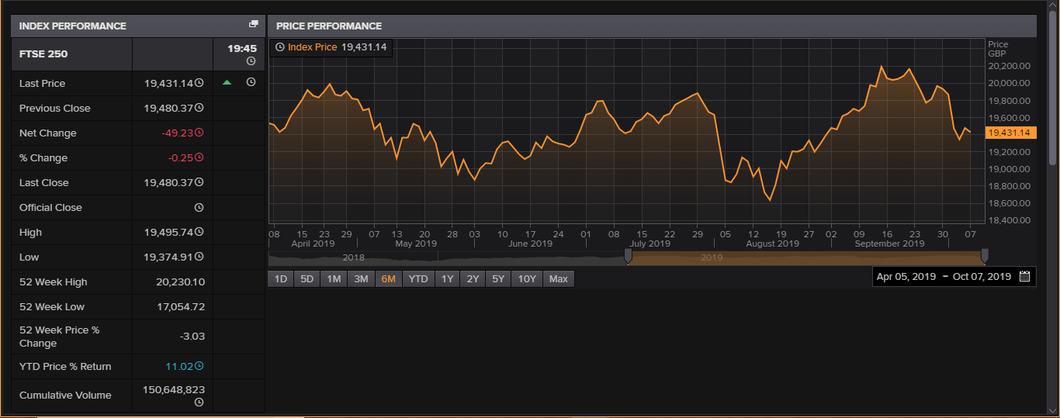The width and height of the screenshot is (1060, 418).
Task: Click the clock icon in Index Price legend
Action: tap(280, 47)
